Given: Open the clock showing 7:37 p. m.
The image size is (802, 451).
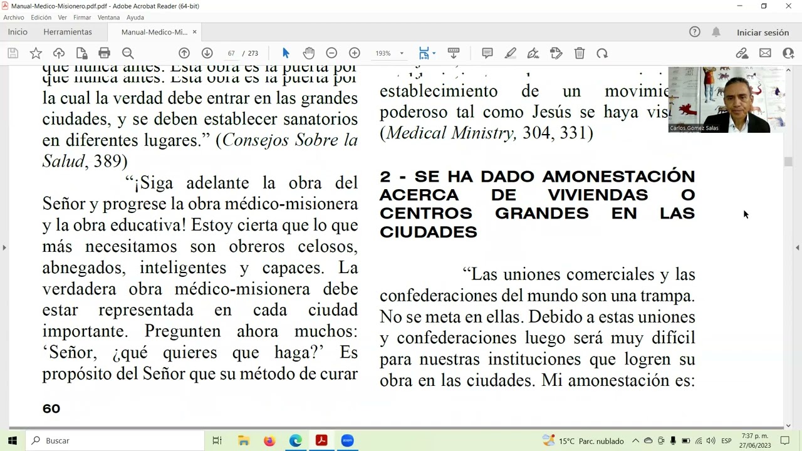Looking at the screenshot, I should click(x=754, y=440).
